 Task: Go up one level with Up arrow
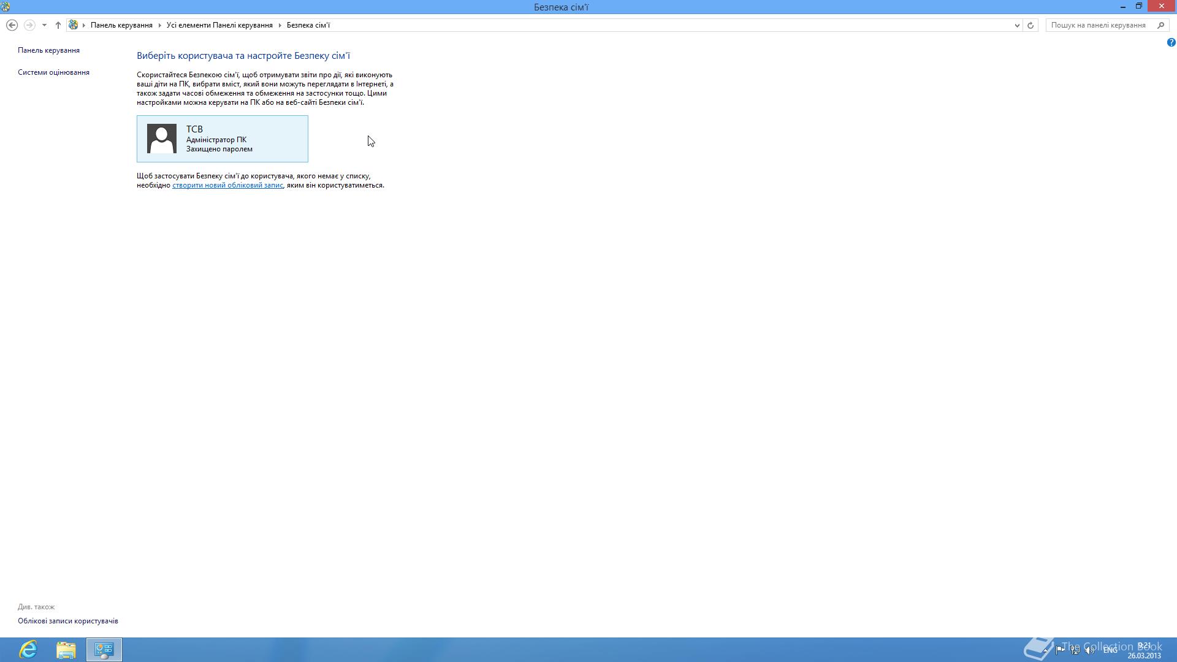pos(58,25)
